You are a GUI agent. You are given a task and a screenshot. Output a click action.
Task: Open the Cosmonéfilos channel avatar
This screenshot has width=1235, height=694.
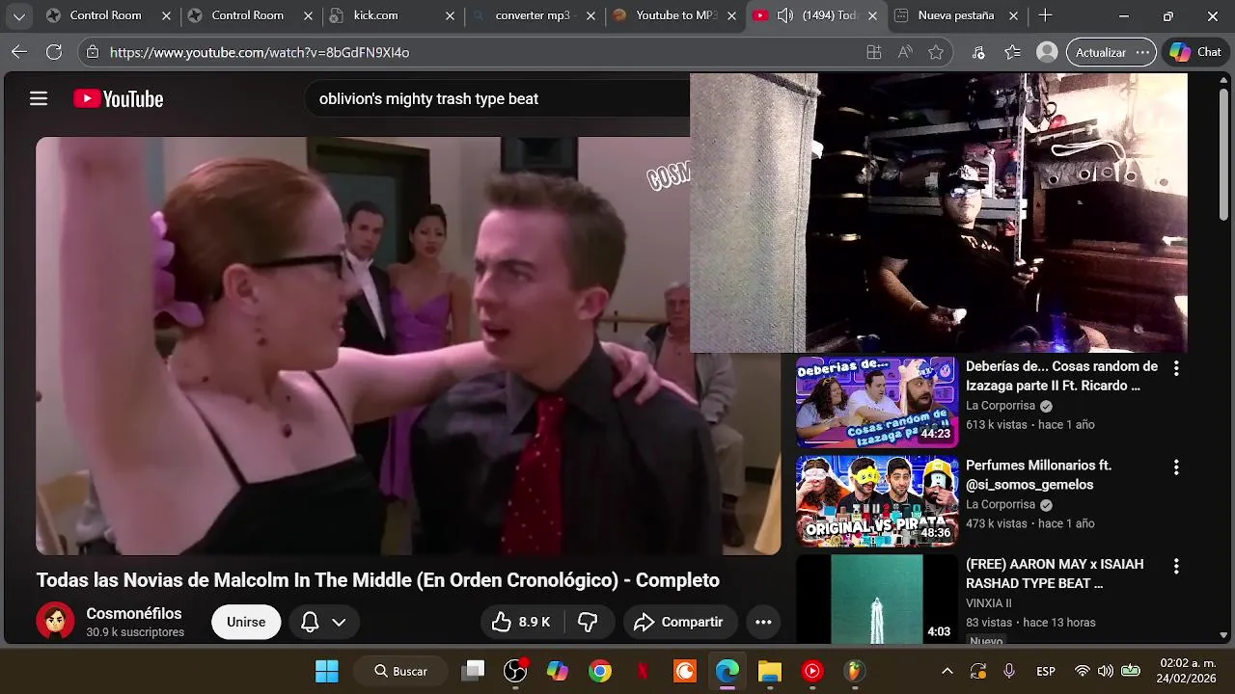(x=55, y=622)
